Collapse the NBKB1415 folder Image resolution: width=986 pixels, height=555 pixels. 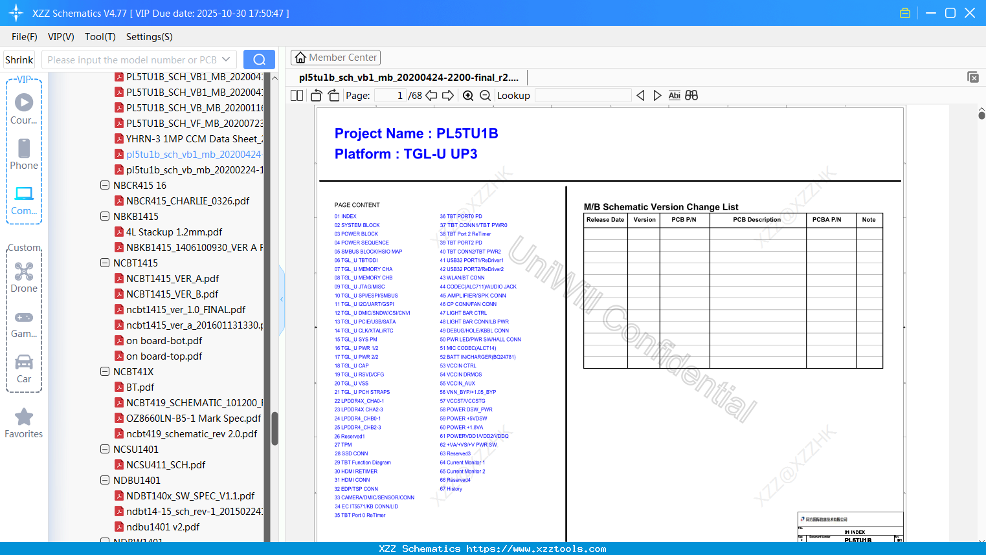pos(105,216)
